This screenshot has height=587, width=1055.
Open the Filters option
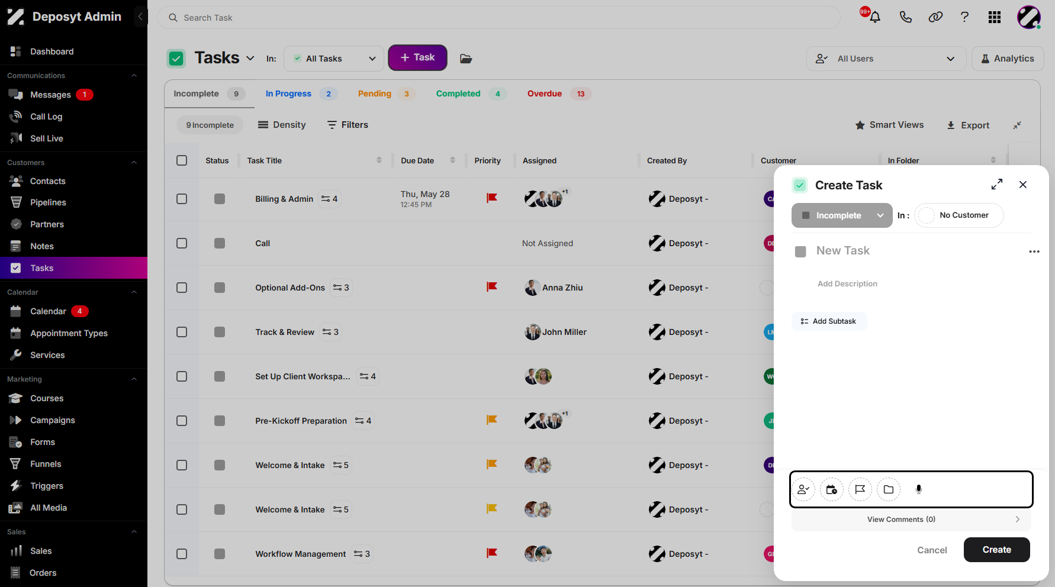click(x=348, y=125)
